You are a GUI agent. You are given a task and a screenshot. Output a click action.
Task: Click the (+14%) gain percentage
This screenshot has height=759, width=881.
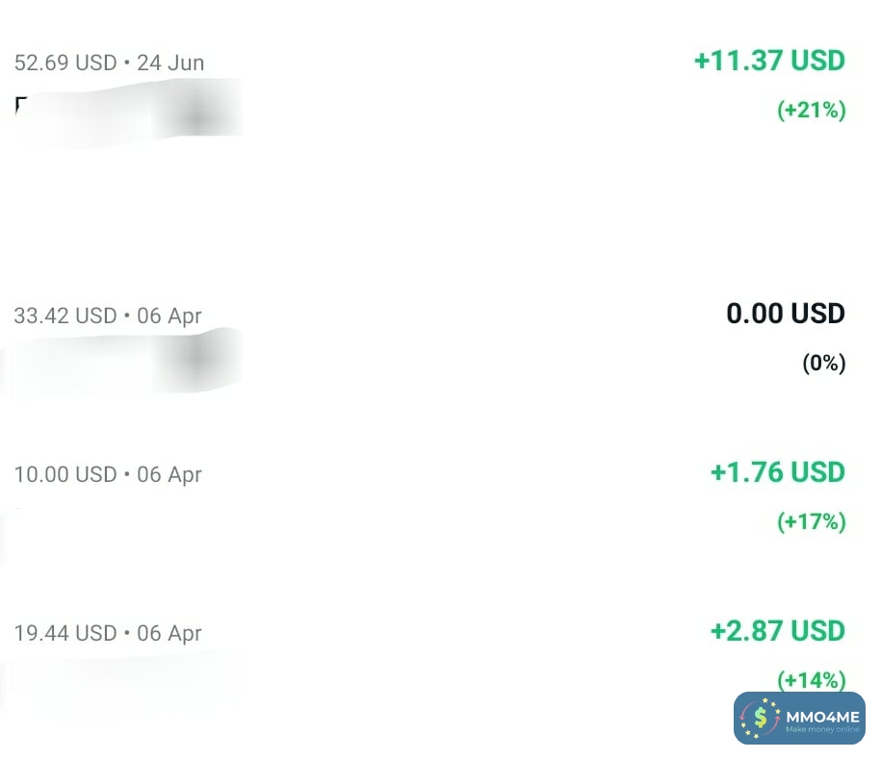(x=811, y=680)
